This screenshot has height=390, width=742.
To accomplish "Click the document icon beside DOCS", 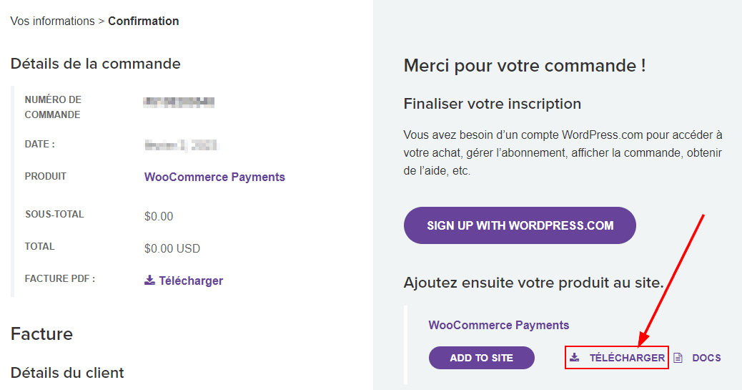I will pos(678,358).
